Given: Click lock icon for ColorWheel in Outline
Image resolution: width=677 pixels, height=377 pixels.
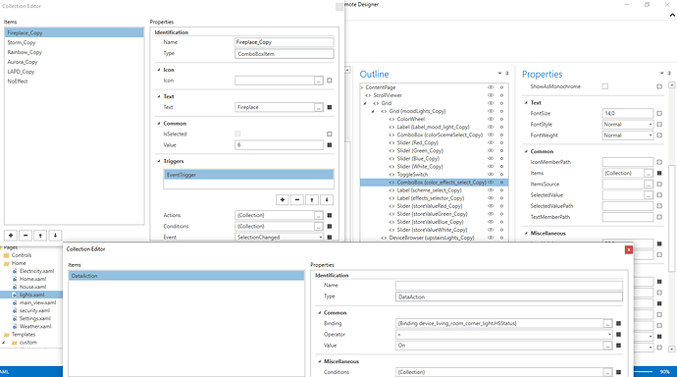Looking at the screenshot, I should [501, 119].
